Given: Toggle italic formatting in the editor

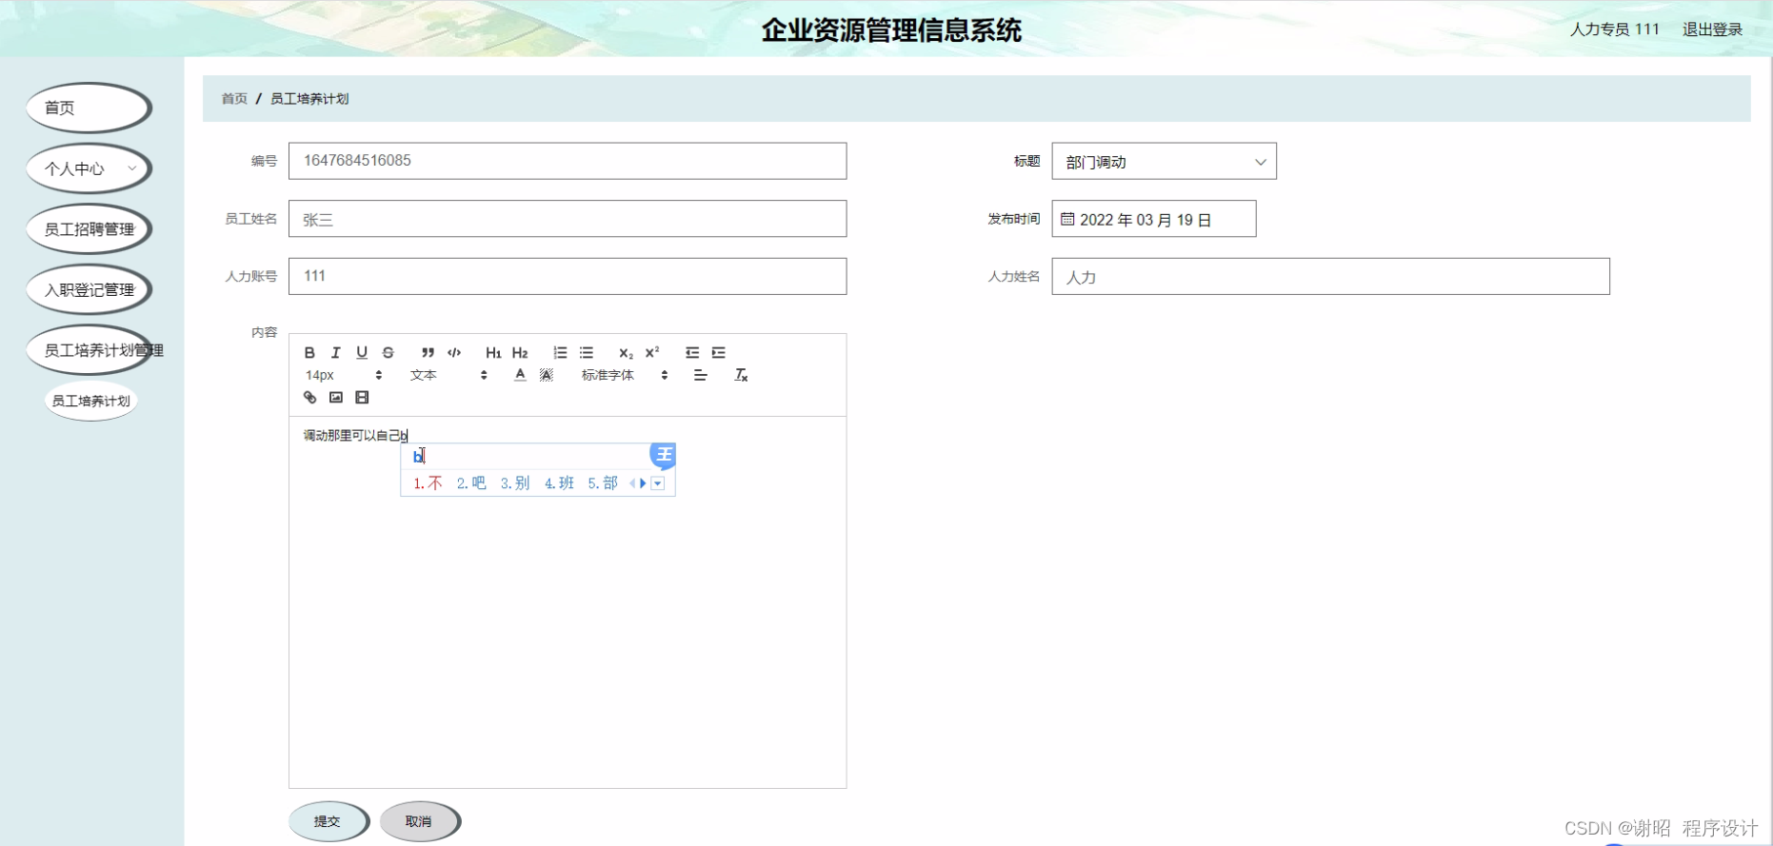Looking at the screenshot, I should pyautogui.click(x=335, y=352).
